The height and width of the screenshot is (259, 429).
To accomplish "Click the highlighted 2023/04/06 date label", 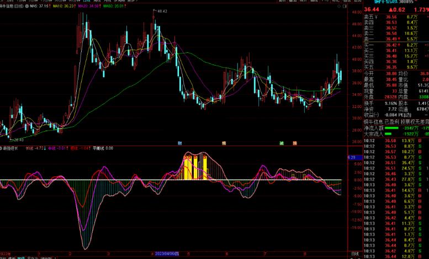I will coord(167,254).
